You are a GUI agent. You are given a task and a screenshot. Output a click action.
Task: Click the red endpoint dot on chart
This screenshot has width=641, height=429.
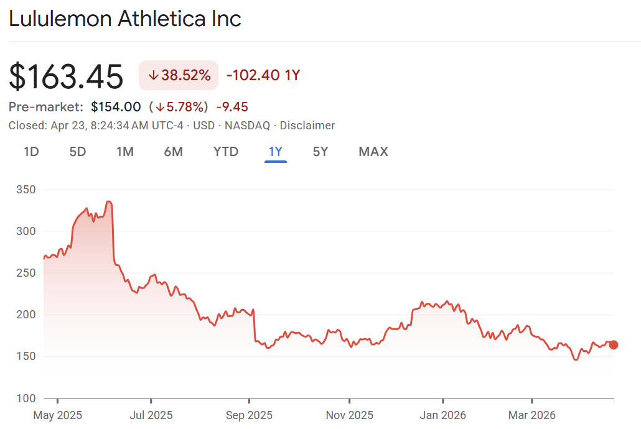coord(614,345)
